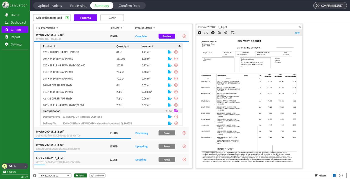Switch preview to raw view

tap(297, 33)
